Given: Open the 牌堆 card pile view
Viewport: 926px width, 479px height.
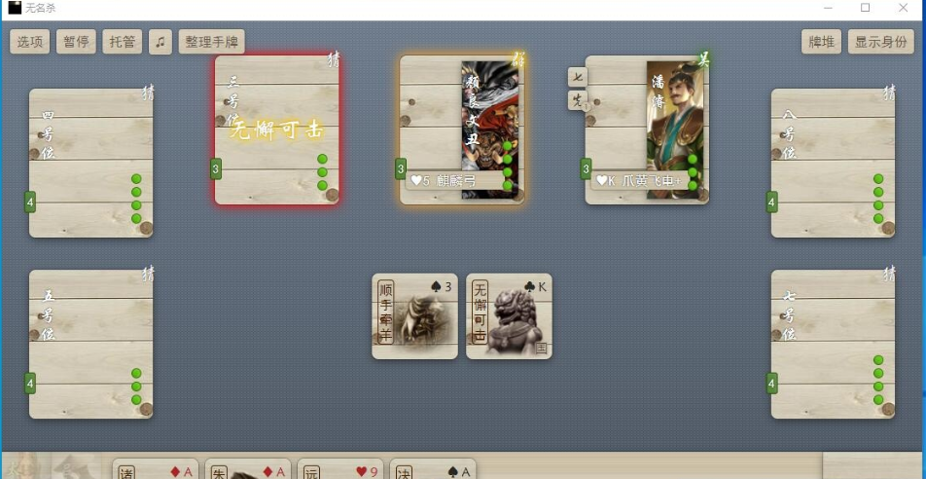Looking at the screenshot, I should click(x=822, y=42).
